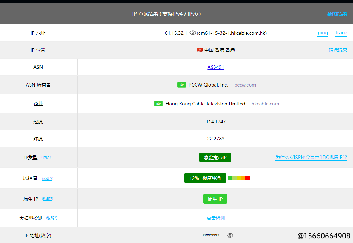Image resolution: width=353 pixels, height=243 pixels.
Task: Open the 错误提交 link for IP location
Action: pyautogui.click(x=338, y=50)
